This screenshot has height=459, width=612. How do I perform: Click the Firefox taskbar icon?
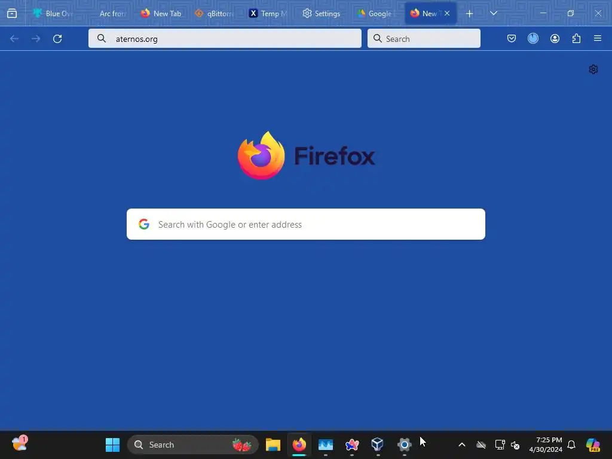click(299, 445)
